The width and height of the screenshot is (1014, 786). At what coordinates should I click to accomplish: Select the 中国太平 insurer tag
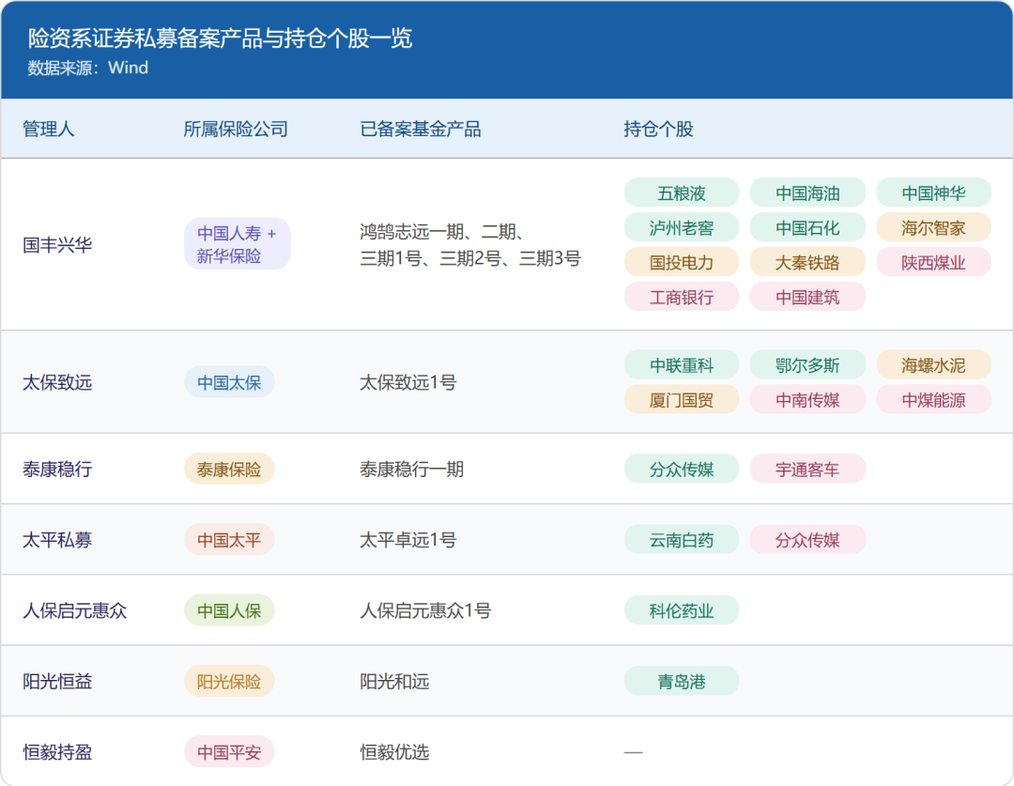click(x=230, y=540)
